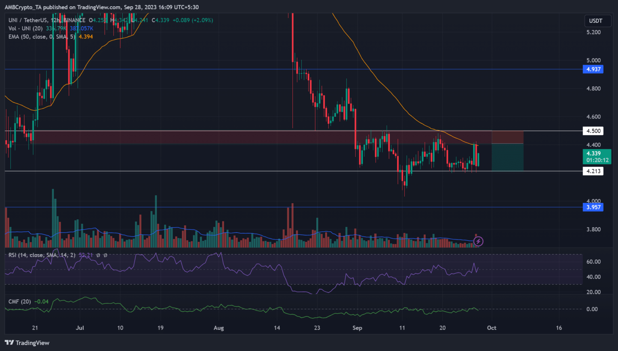
Task: Click the red resistance zone rectangle
Action: point(241,137)
